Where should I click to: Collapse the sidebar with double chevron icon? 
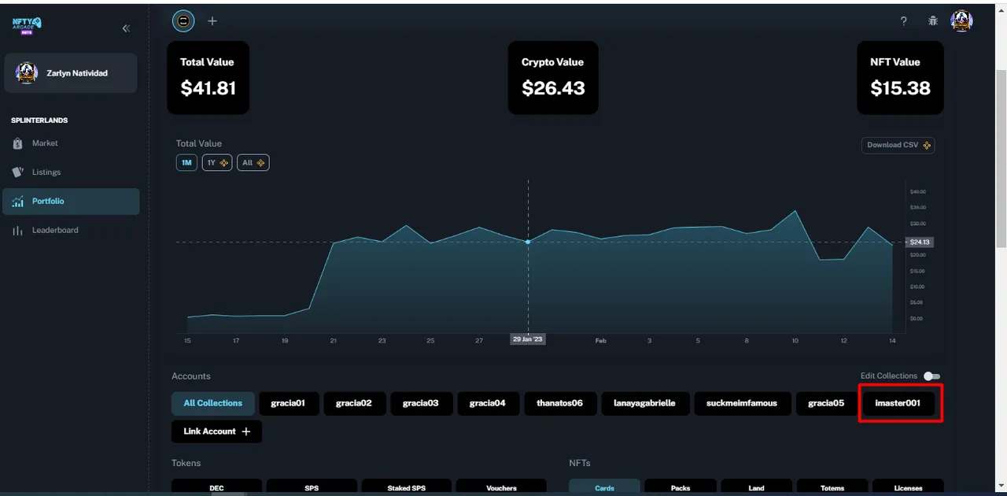click(126, 28)
